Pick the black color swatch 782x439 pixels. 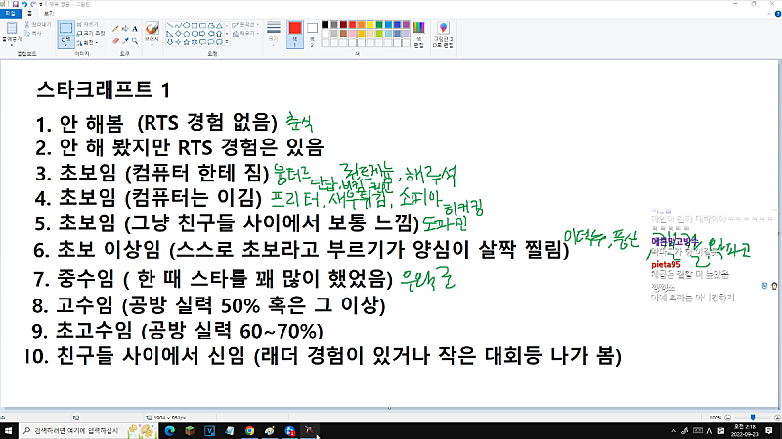(326, 25)
